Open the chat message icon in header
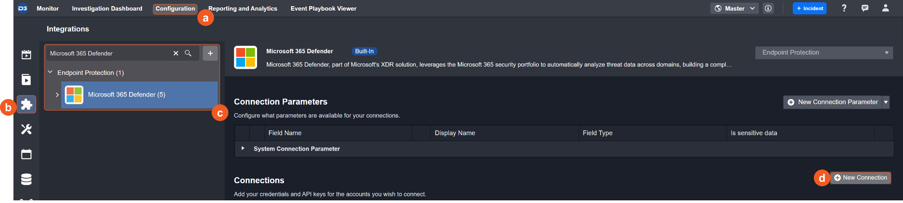 (865, 8)
